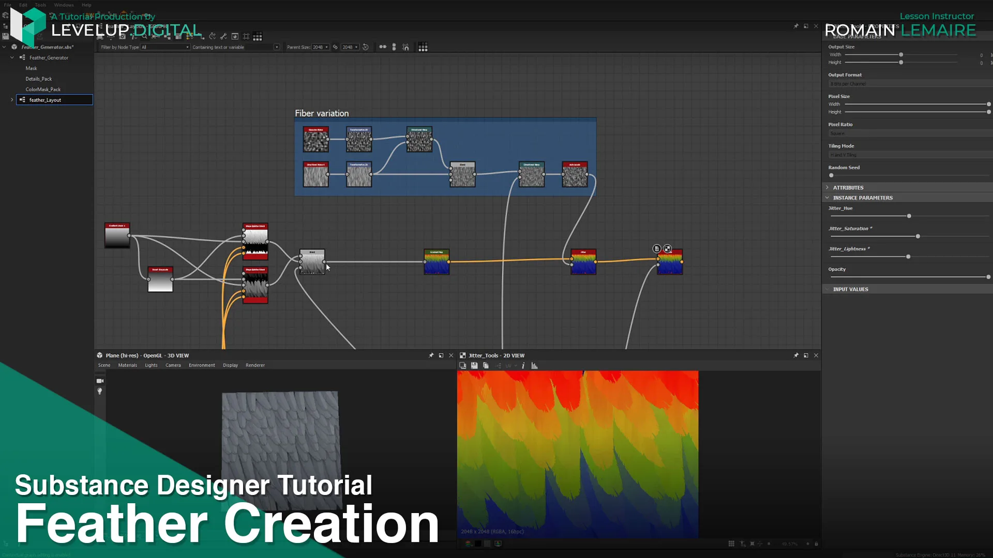
Task: Click the 2D view feather color preview
Action: [578, 455]
